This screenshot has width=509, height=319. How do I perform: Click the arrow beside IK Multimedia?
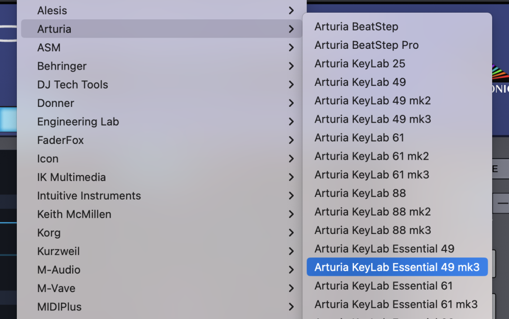click(x=291, y=177)
